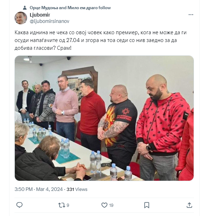Bookmark this tweet
The width and height of the screenshot is (201, 216).
[x=147, y=205]
